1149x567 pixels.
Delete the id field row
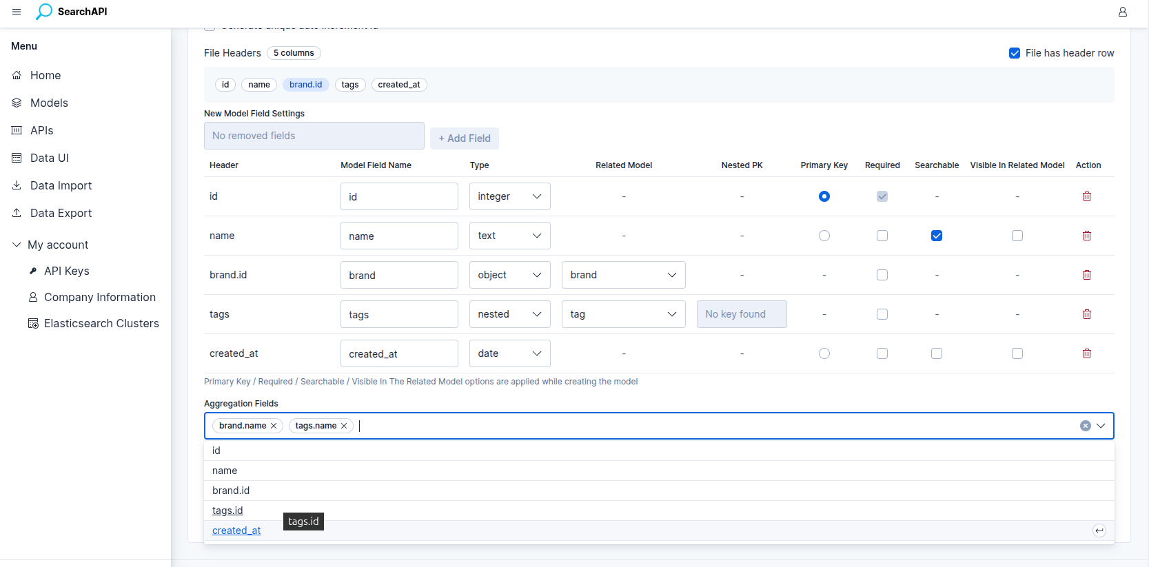pos(1087,196)
